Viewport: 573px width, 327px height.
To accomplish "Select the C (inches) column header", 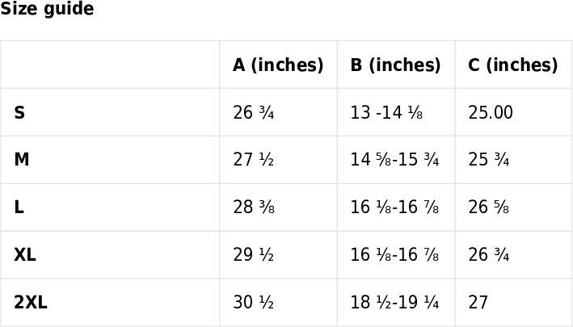I will [512, 65].
